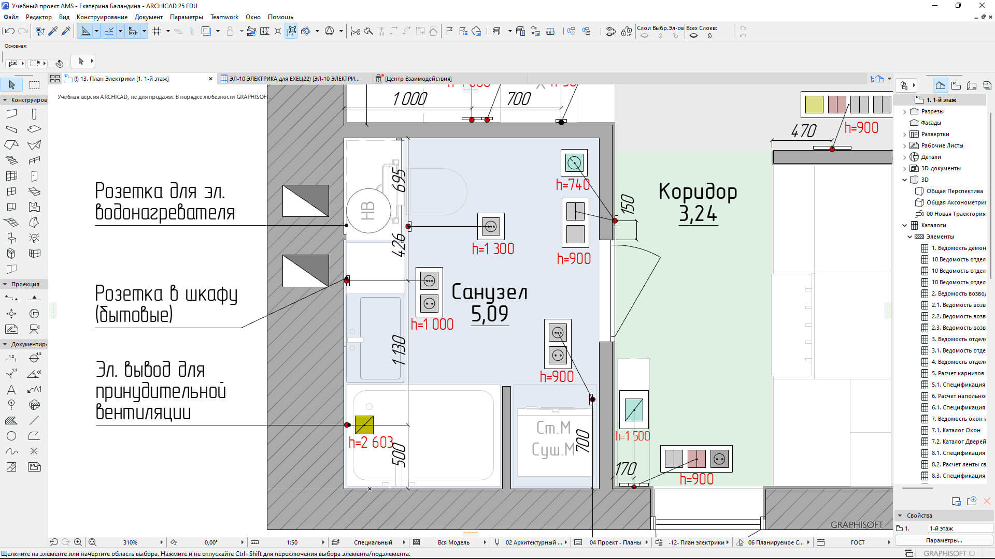This screenshot has height=559, width=995.
Task: Click the Undo arrow icon
Action: 9,32
